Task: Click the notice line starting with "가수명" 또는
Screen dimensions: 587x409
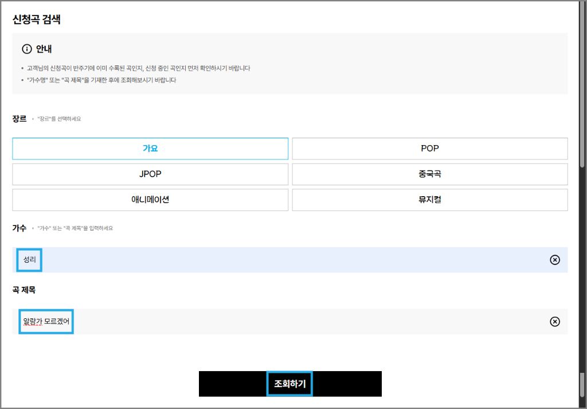Action: coord(101,80)
